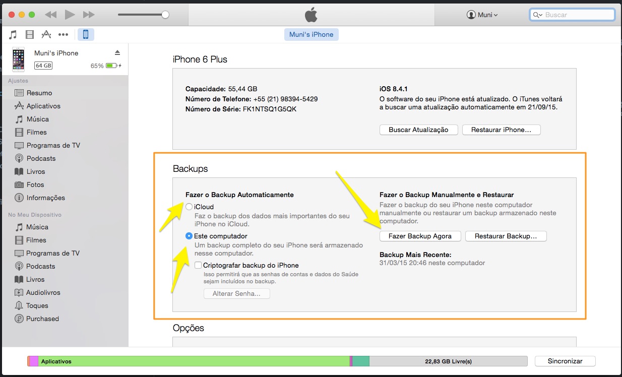Image resolution: width=622 pixels, height=377 pixels.
Task: Open the toolbar music library icon
Action: (x=13, y=34)
